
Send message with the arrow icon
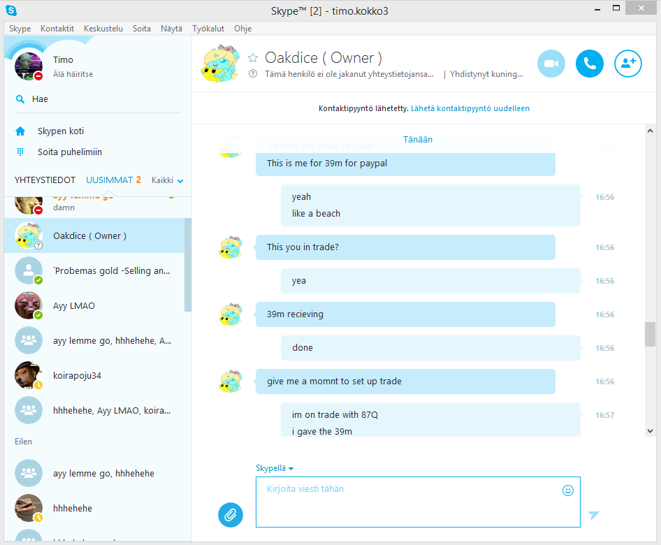tap(593, 515)
